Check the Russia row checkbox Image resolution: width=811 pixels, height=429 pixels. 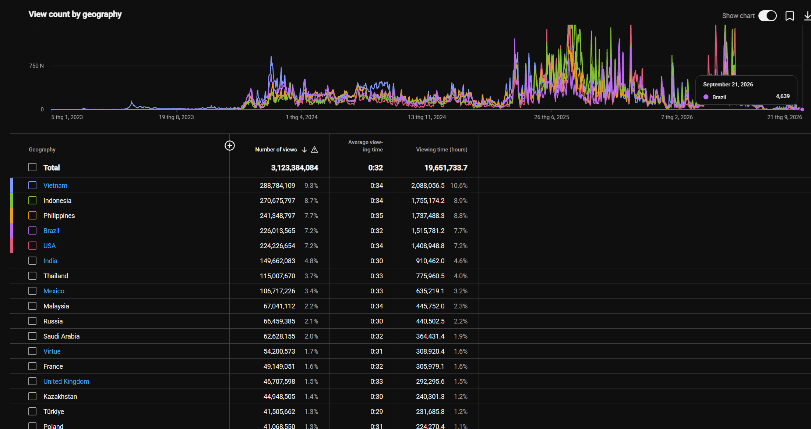point(32,321)
